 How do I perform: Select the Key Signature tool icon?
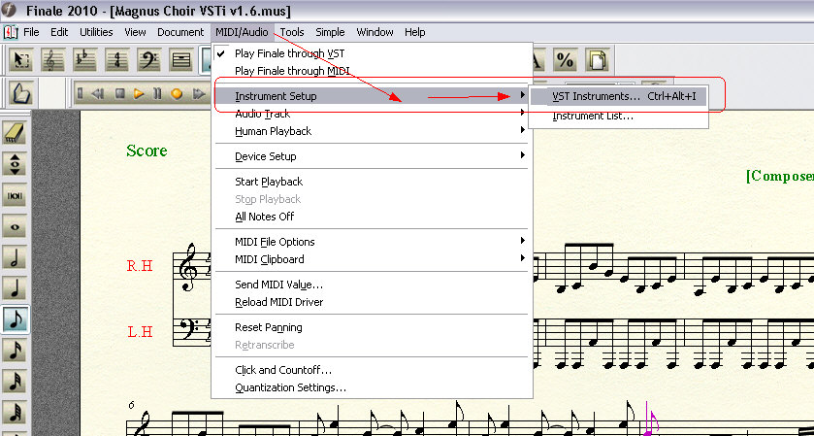tap(84, 60)
